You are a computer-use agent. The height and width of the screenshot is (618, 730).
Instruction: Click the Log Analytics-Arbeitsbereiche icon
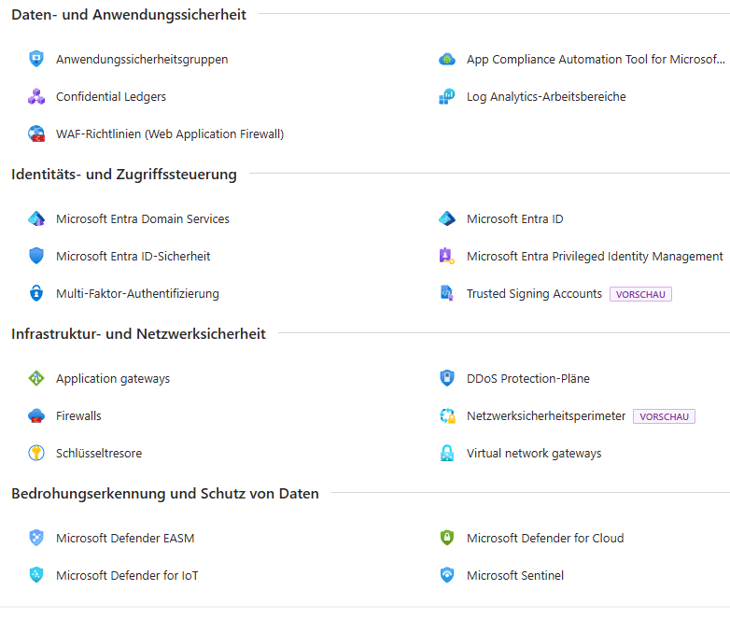click(x=447, y=96)
